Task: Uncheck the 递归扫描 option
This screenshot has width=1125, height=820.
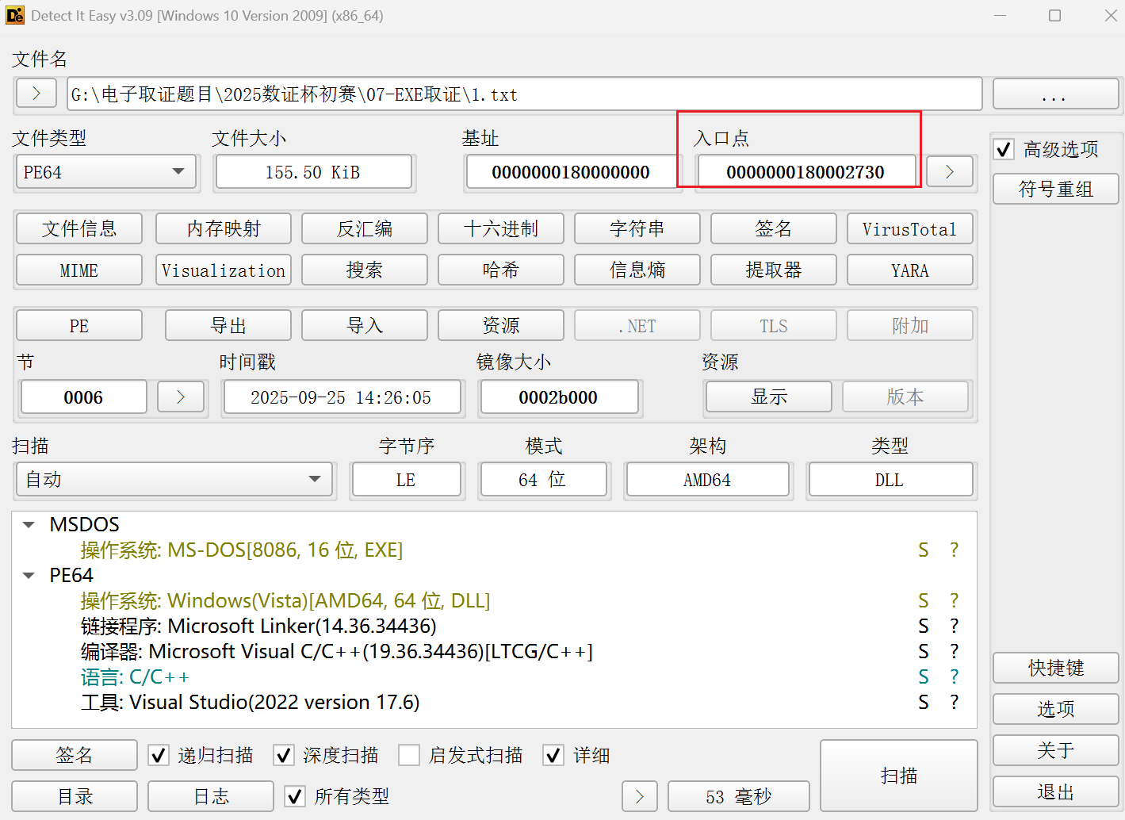Action: click(x=159, y=755)
